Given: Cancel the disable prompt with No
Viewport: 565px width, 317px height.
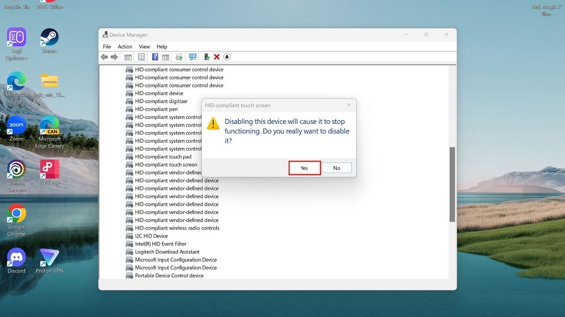Looking at the screenshot, I should 337,168.
